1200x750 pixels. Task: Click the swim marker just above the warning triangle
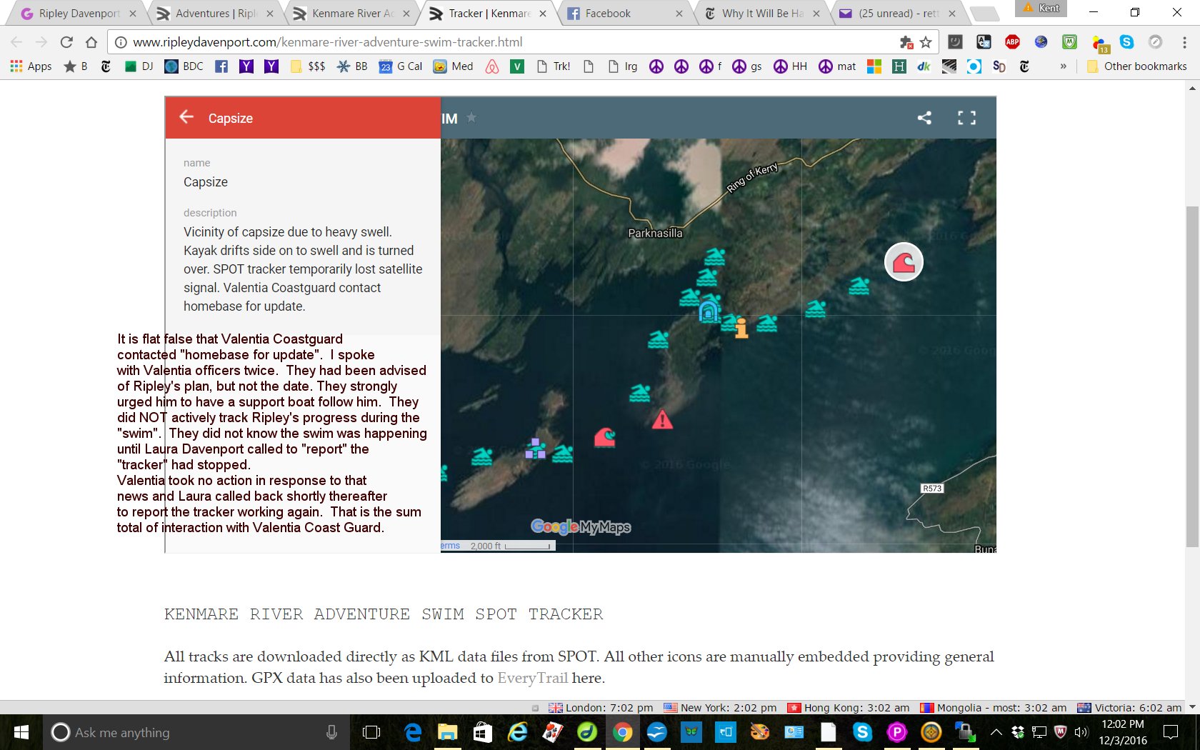640,393
